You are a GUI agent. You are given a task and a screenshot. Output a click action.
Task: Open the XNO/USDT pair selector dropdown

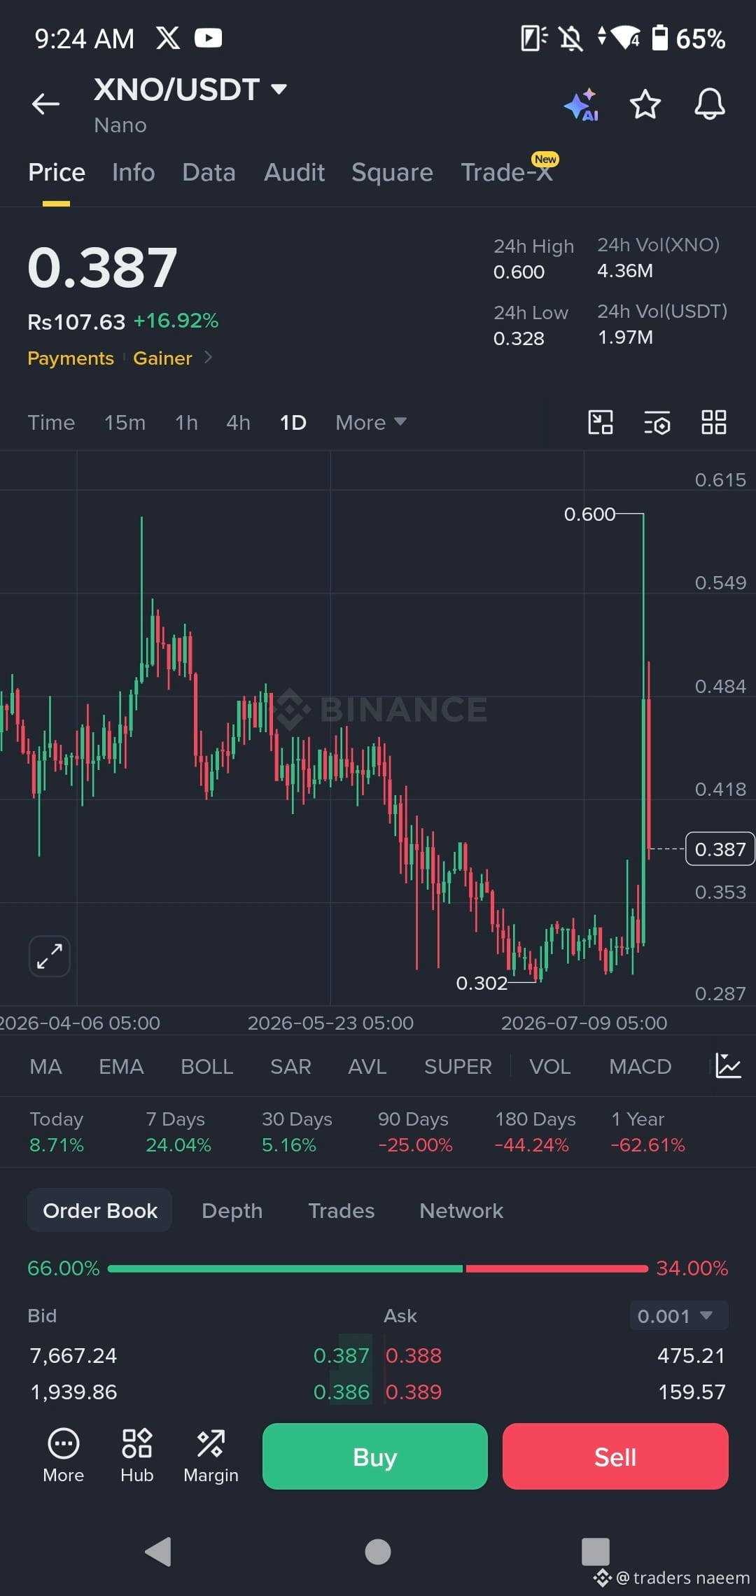[190, 90]
